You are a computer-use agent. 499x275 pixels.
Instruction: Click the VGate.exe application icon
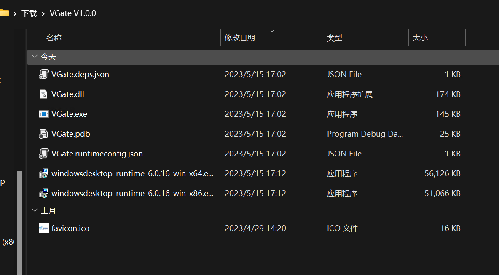coord(43,114)
